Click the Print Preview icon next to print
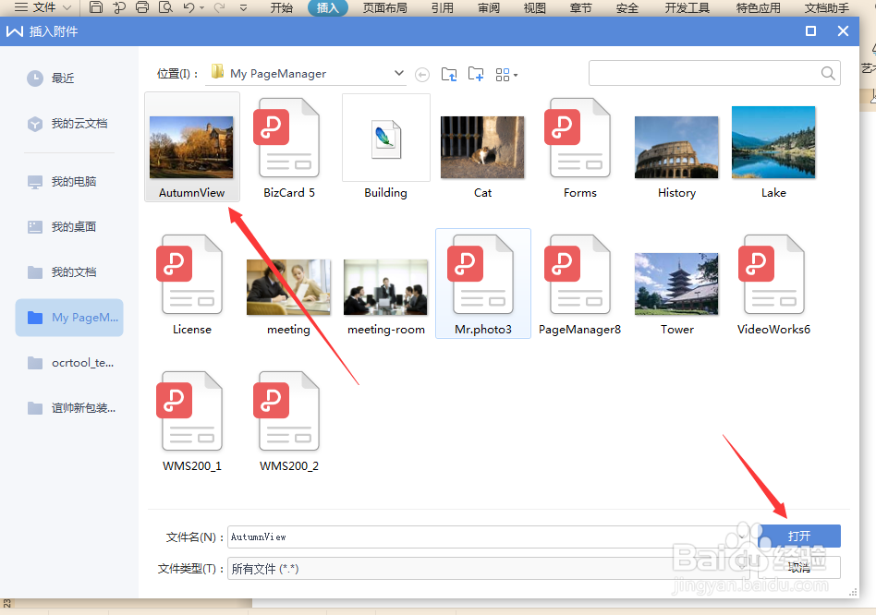The width and height of the screenshot is (876, 615). pos(166,7)
